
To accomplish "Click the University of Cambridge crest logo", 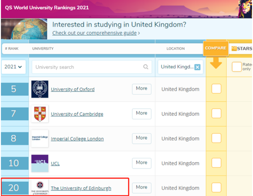I will click(x=40, y=114).
